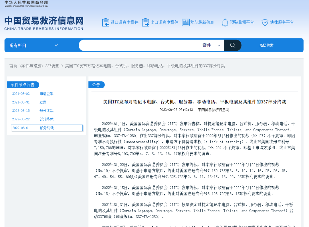Open 高级搜索 advanced search
Image resolution: width=309 pixels, height=227 pixels.
[266, 45]
